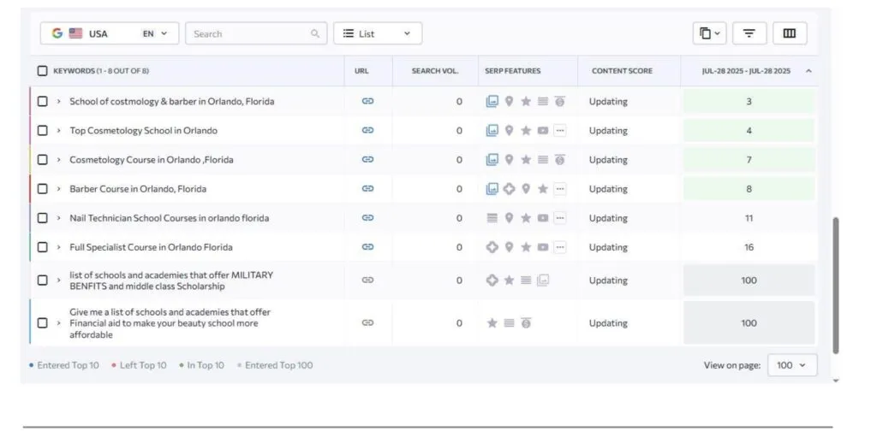Click the Search keywords input field
Screen dimensions: 877x443
[x=256, y=33]
